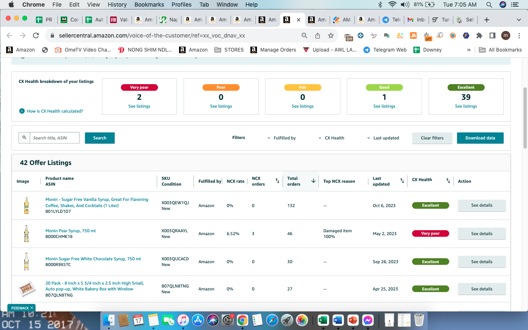The width and height of the screenshot is (528, 330).
Task: Open the profile avatar 'm' in Chrome
Action: 506,35
